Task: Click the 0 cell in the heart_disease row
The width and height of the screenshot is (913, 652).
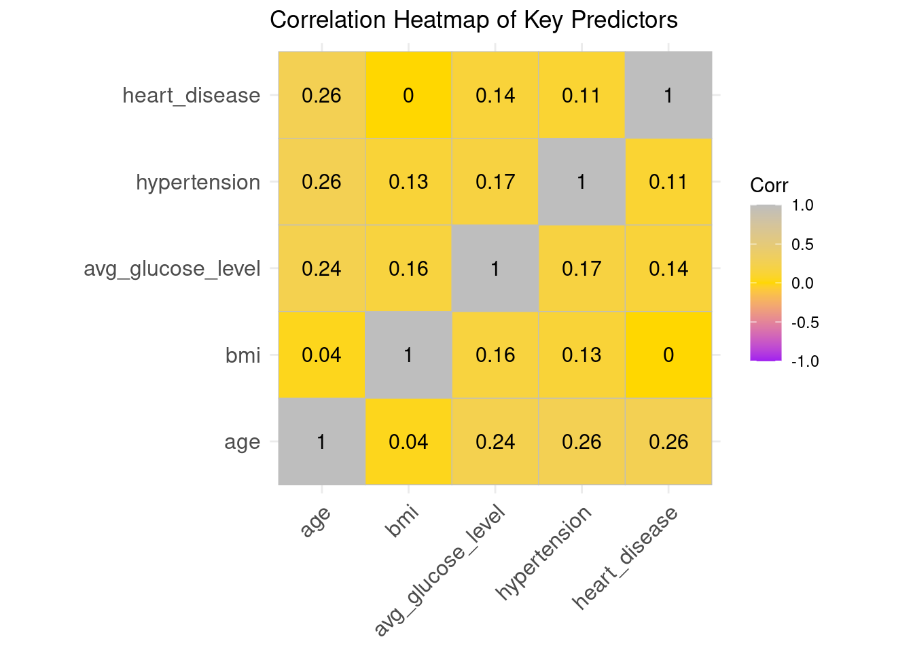Action: (x=408, y=96)
